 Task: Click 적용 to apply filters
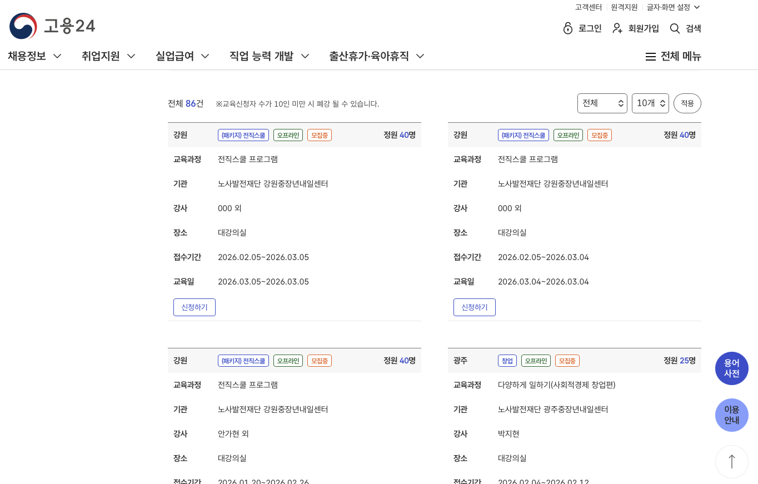687,103
